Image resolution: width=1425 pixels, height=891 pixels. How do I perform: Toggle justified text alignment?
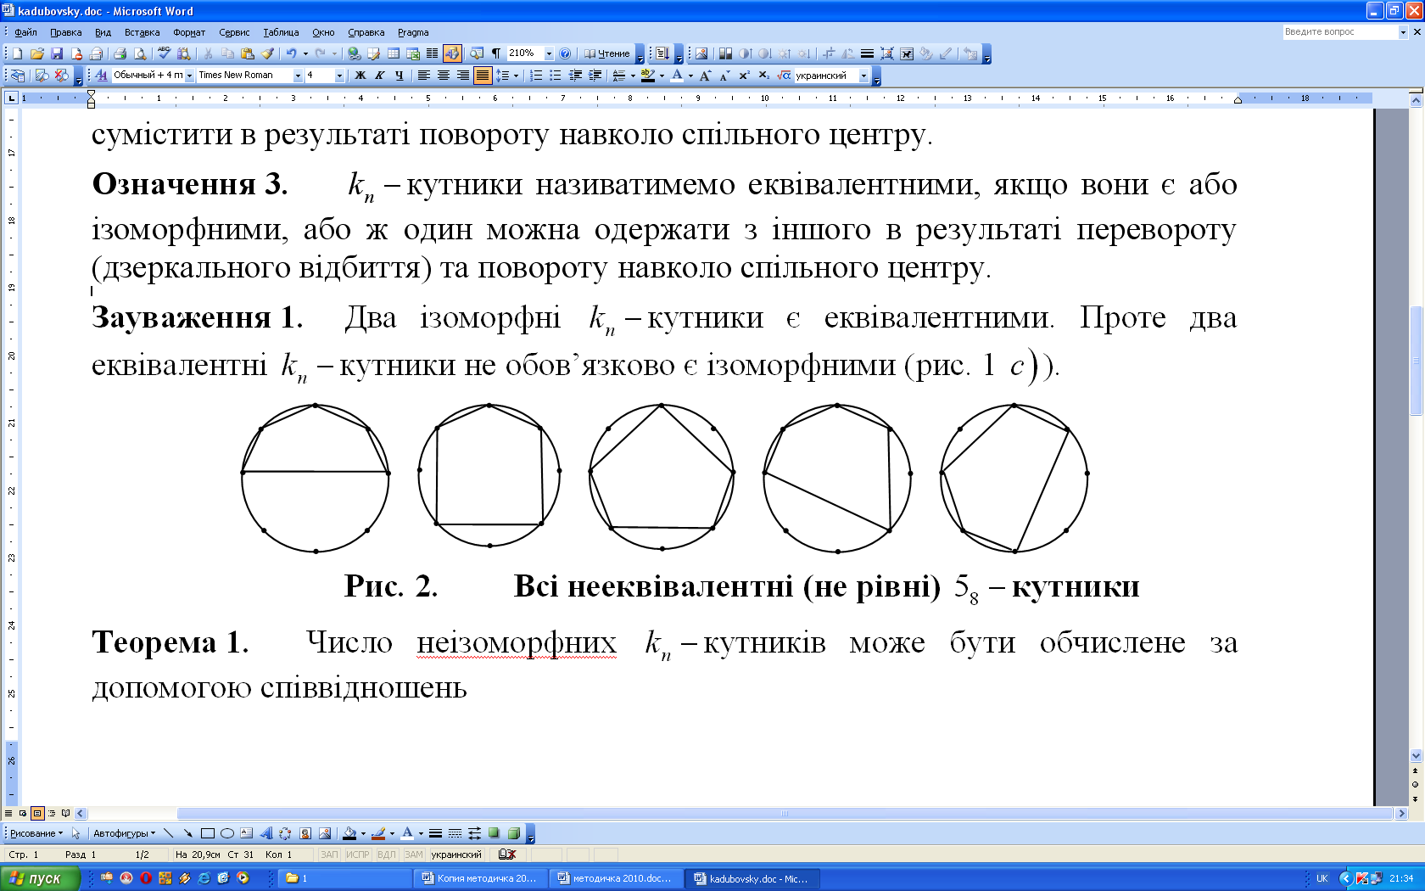(x=482, y=76)
